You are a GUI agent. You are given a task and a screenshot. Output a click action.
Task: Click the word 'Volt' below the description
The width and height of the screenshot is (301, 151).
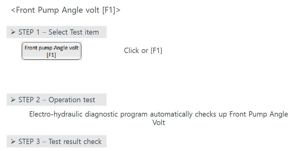pos(159,122)
